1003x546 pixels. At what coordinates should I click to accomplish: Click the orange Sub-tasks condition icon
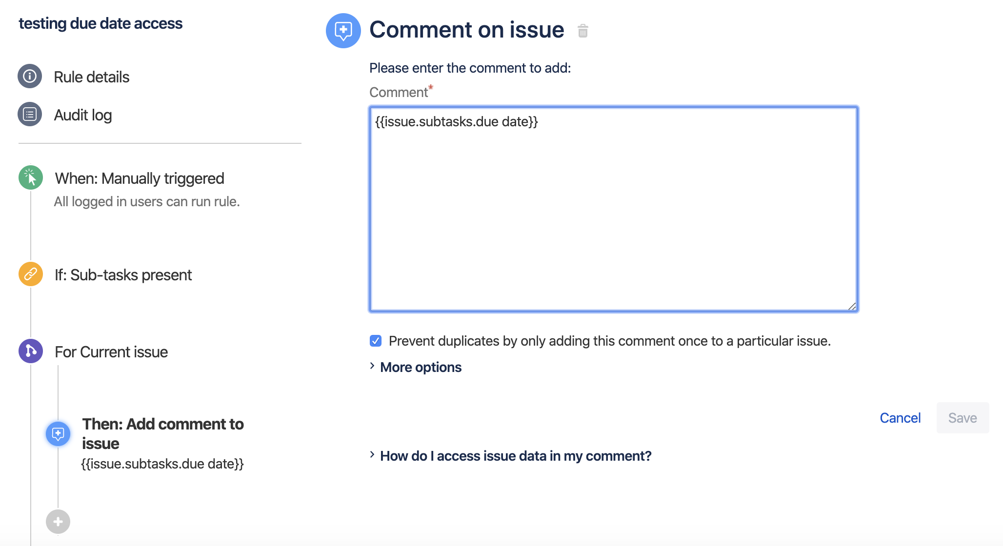[31, 274]
